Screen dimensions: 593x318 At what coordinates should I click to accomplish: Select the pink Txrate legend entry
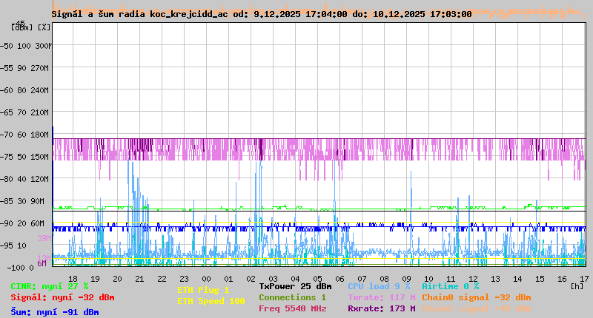pos(381,297)
